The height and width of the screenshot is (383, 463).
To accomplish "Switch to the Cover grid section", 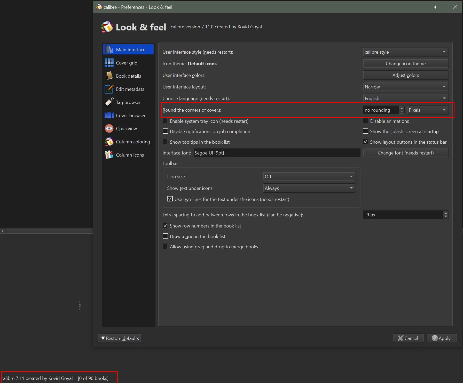I will tap(128, 63).
